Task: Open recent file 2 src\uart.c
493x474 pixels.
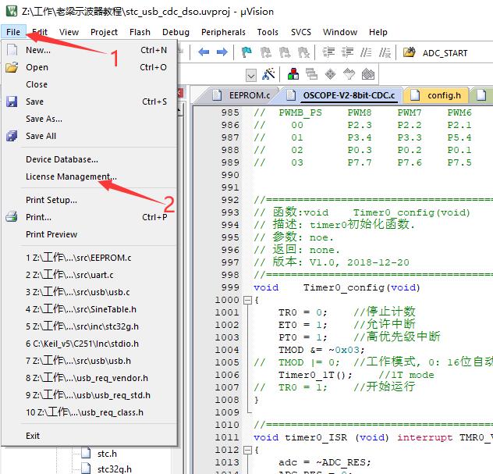Action: tap(89, 275)
